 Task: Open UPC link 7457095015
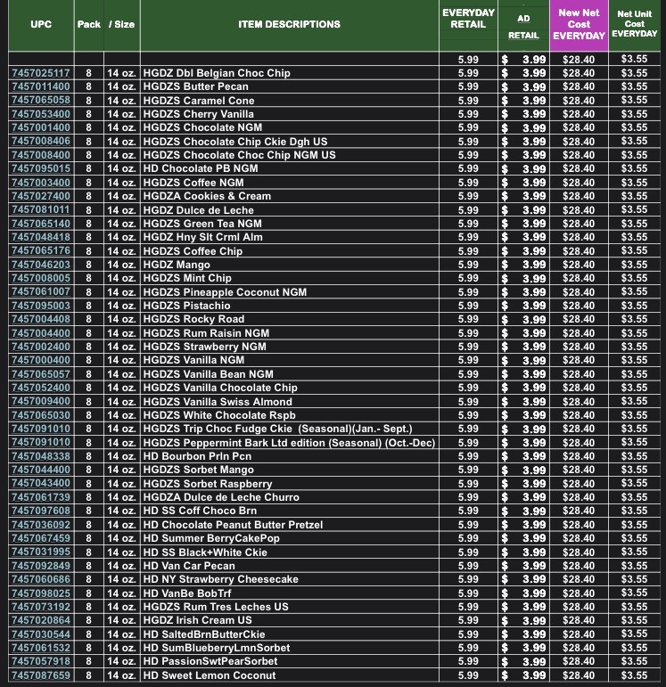(40, 168)
